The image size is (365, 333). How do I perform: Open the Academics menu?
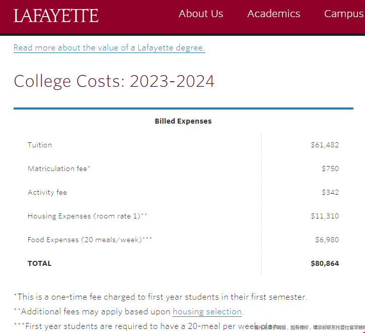tap(273, 14)
